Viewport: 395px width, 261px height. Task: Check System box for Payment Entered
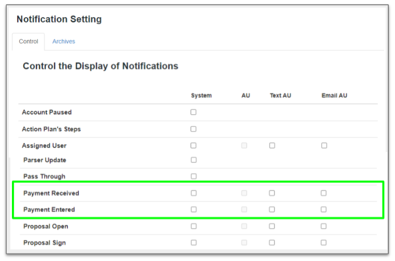coord(194,209)
